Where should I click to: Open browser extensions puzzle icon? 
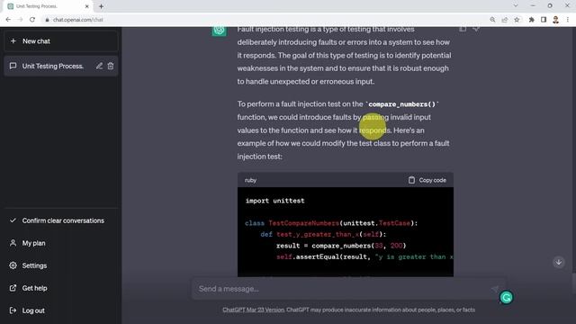[531, 20]
